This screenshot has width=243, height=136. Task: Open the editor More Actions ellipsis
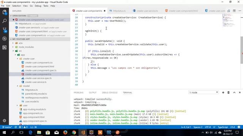tap(240, 11)
